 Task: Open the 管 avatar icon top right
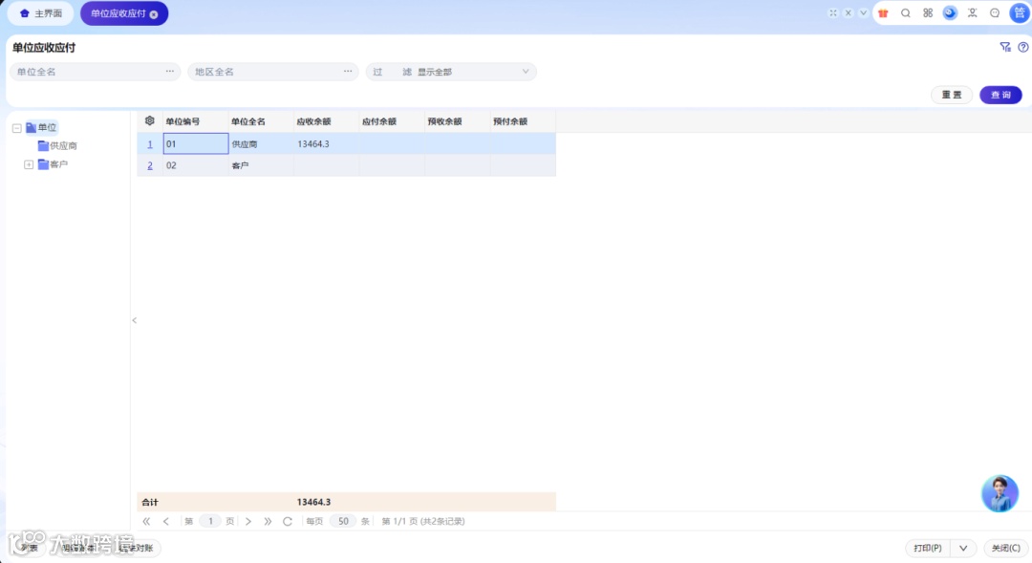[x=1019, y=13]
